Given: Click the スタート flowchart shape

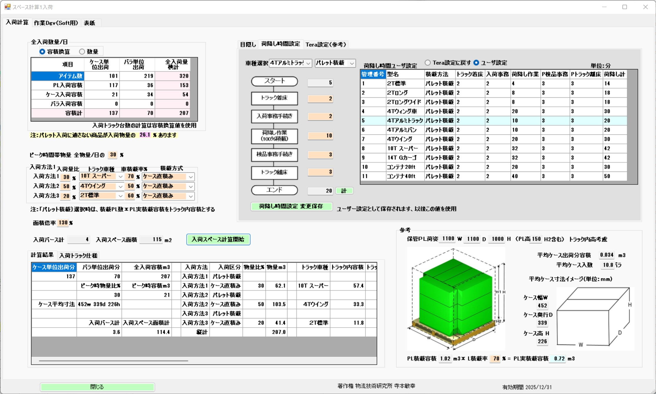Looking at the screenshot, I should coord(274,81).
